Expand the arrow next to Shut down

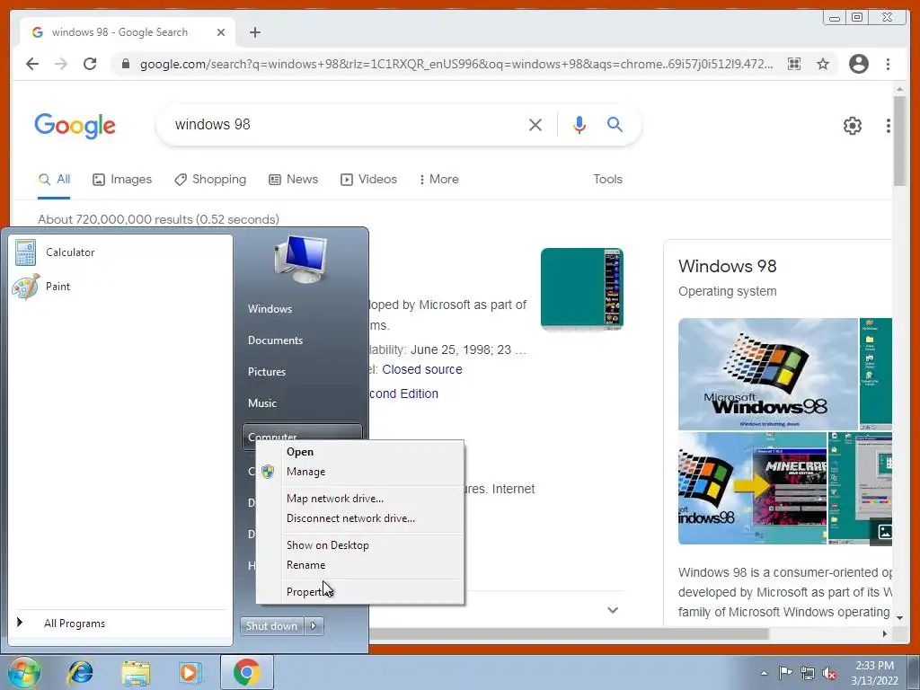click(x=314, y=626)
